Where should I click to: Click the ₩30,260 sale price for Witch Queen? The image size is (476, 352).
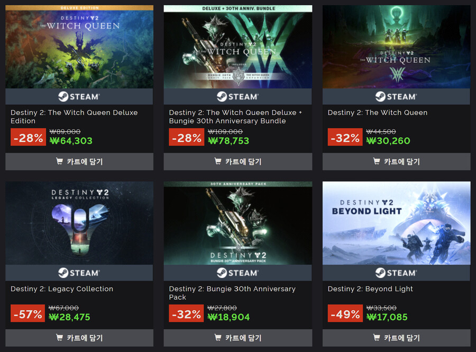388,141
